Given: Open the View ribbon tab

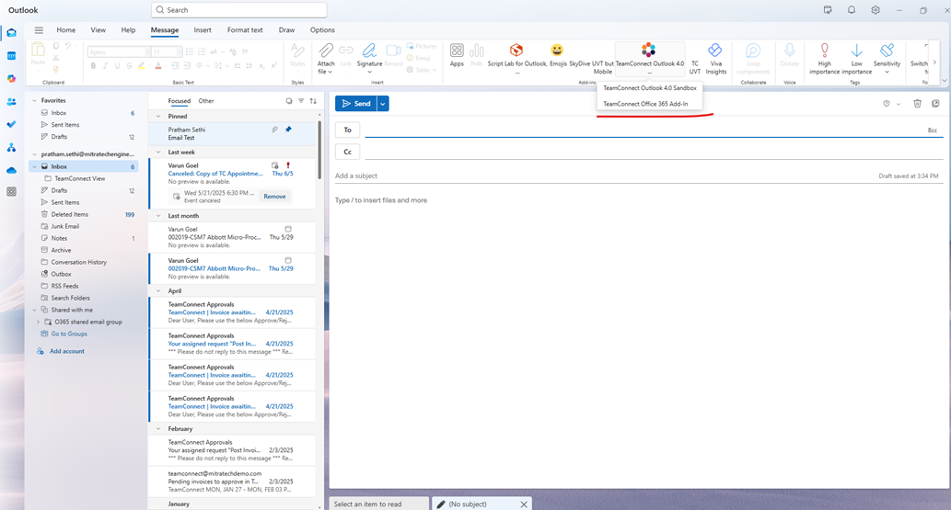Looking at the screenshot, I should 98,29.
